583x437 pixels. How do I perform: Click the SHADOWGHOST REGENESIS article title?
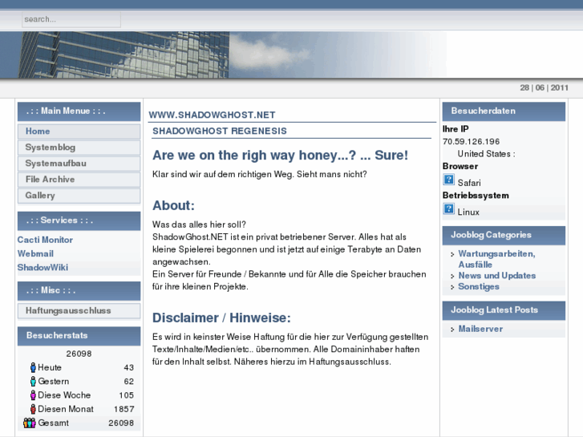pyautogui.click(x=220, y=131)
